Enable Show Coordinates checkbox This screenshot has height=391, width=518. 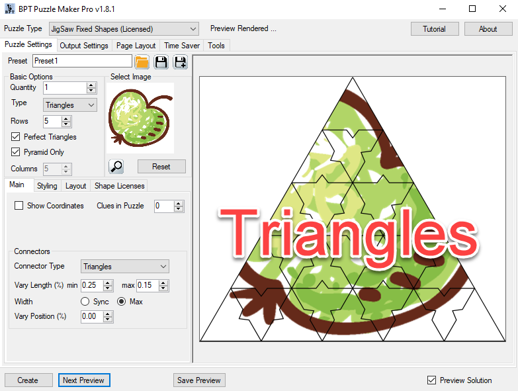pos(19,206)
